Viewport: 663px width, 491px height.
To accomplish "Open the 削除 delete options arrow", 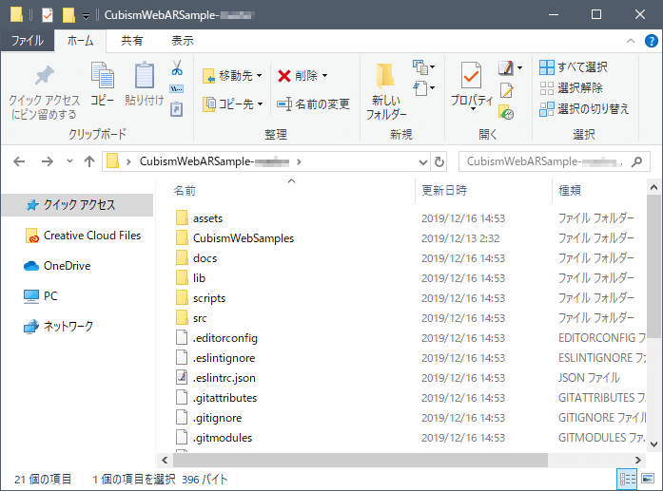I will 324,76.
